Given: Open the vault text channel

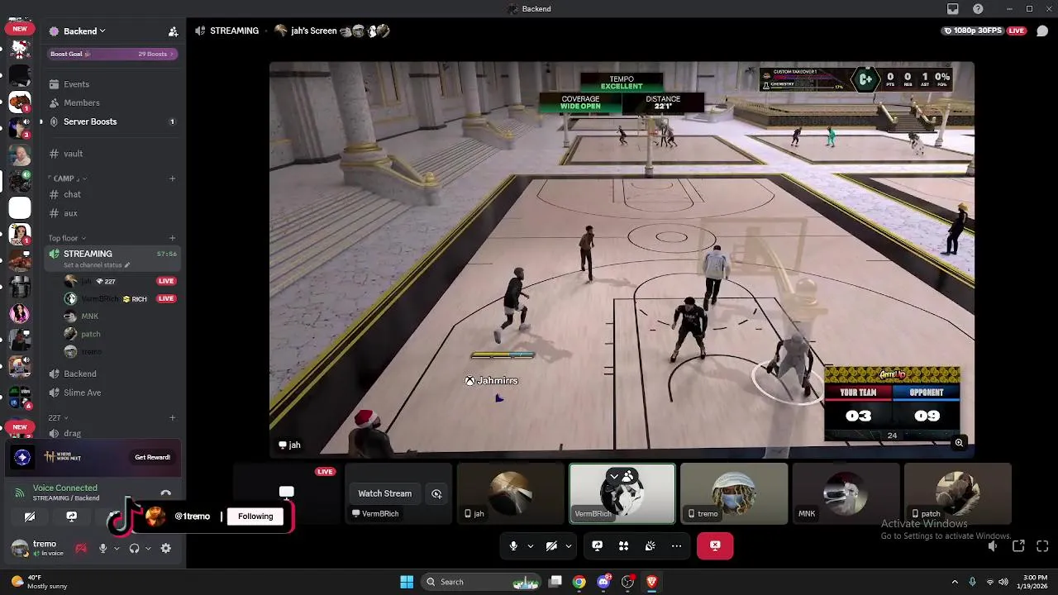Looking at the screenshot, I should pos(112,154).
